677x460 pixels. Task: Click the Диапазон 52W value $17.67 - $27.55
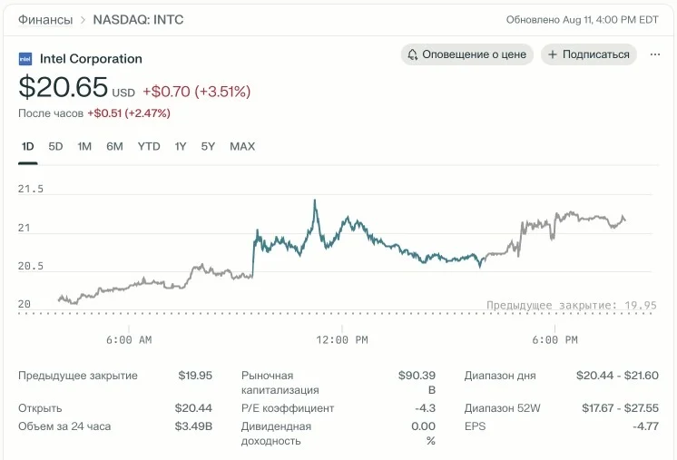point(620,408)
